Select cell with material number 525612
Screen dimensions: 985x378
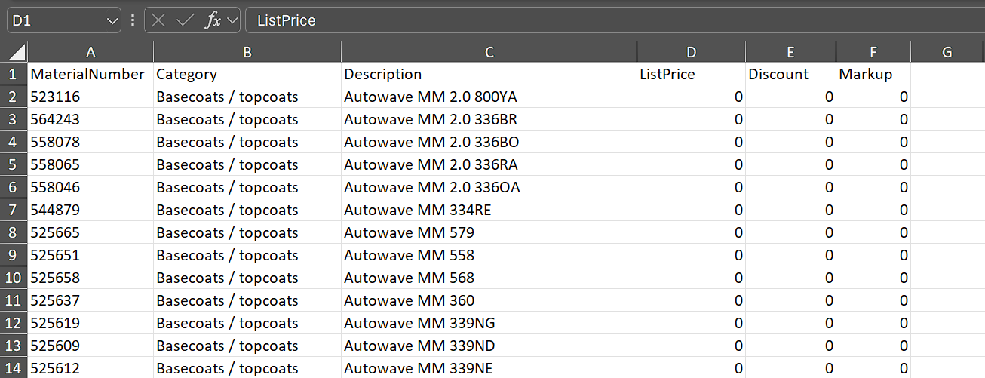[x=91, y=368]
